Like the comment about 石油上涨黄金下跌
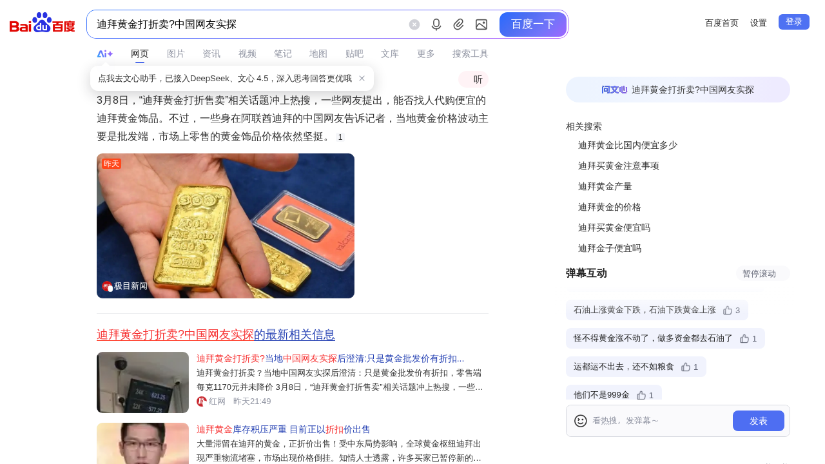 tap(732, 310)
